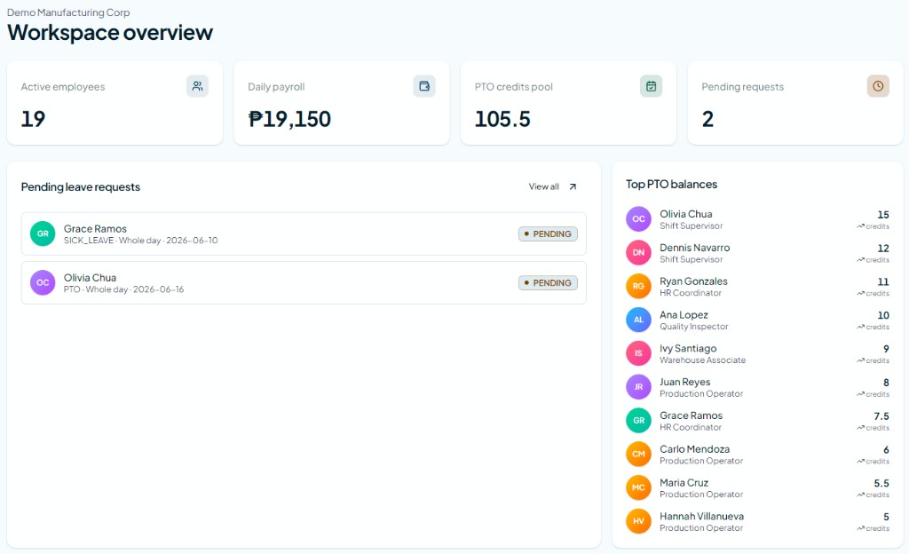Click the calendar icon on PTO credits pool card
Screen dimensions: 909x554
click(x=651, y=86)
